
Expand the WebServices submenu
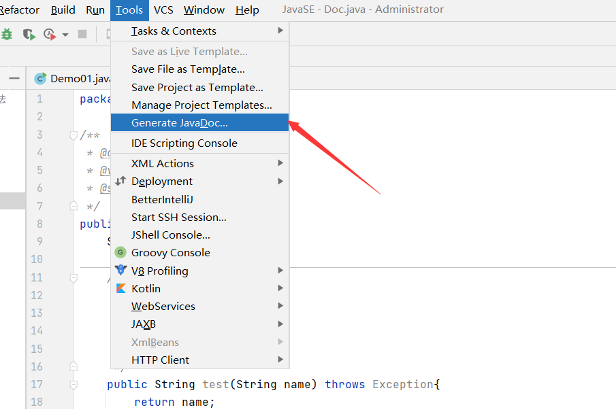[x=200, y=306]
